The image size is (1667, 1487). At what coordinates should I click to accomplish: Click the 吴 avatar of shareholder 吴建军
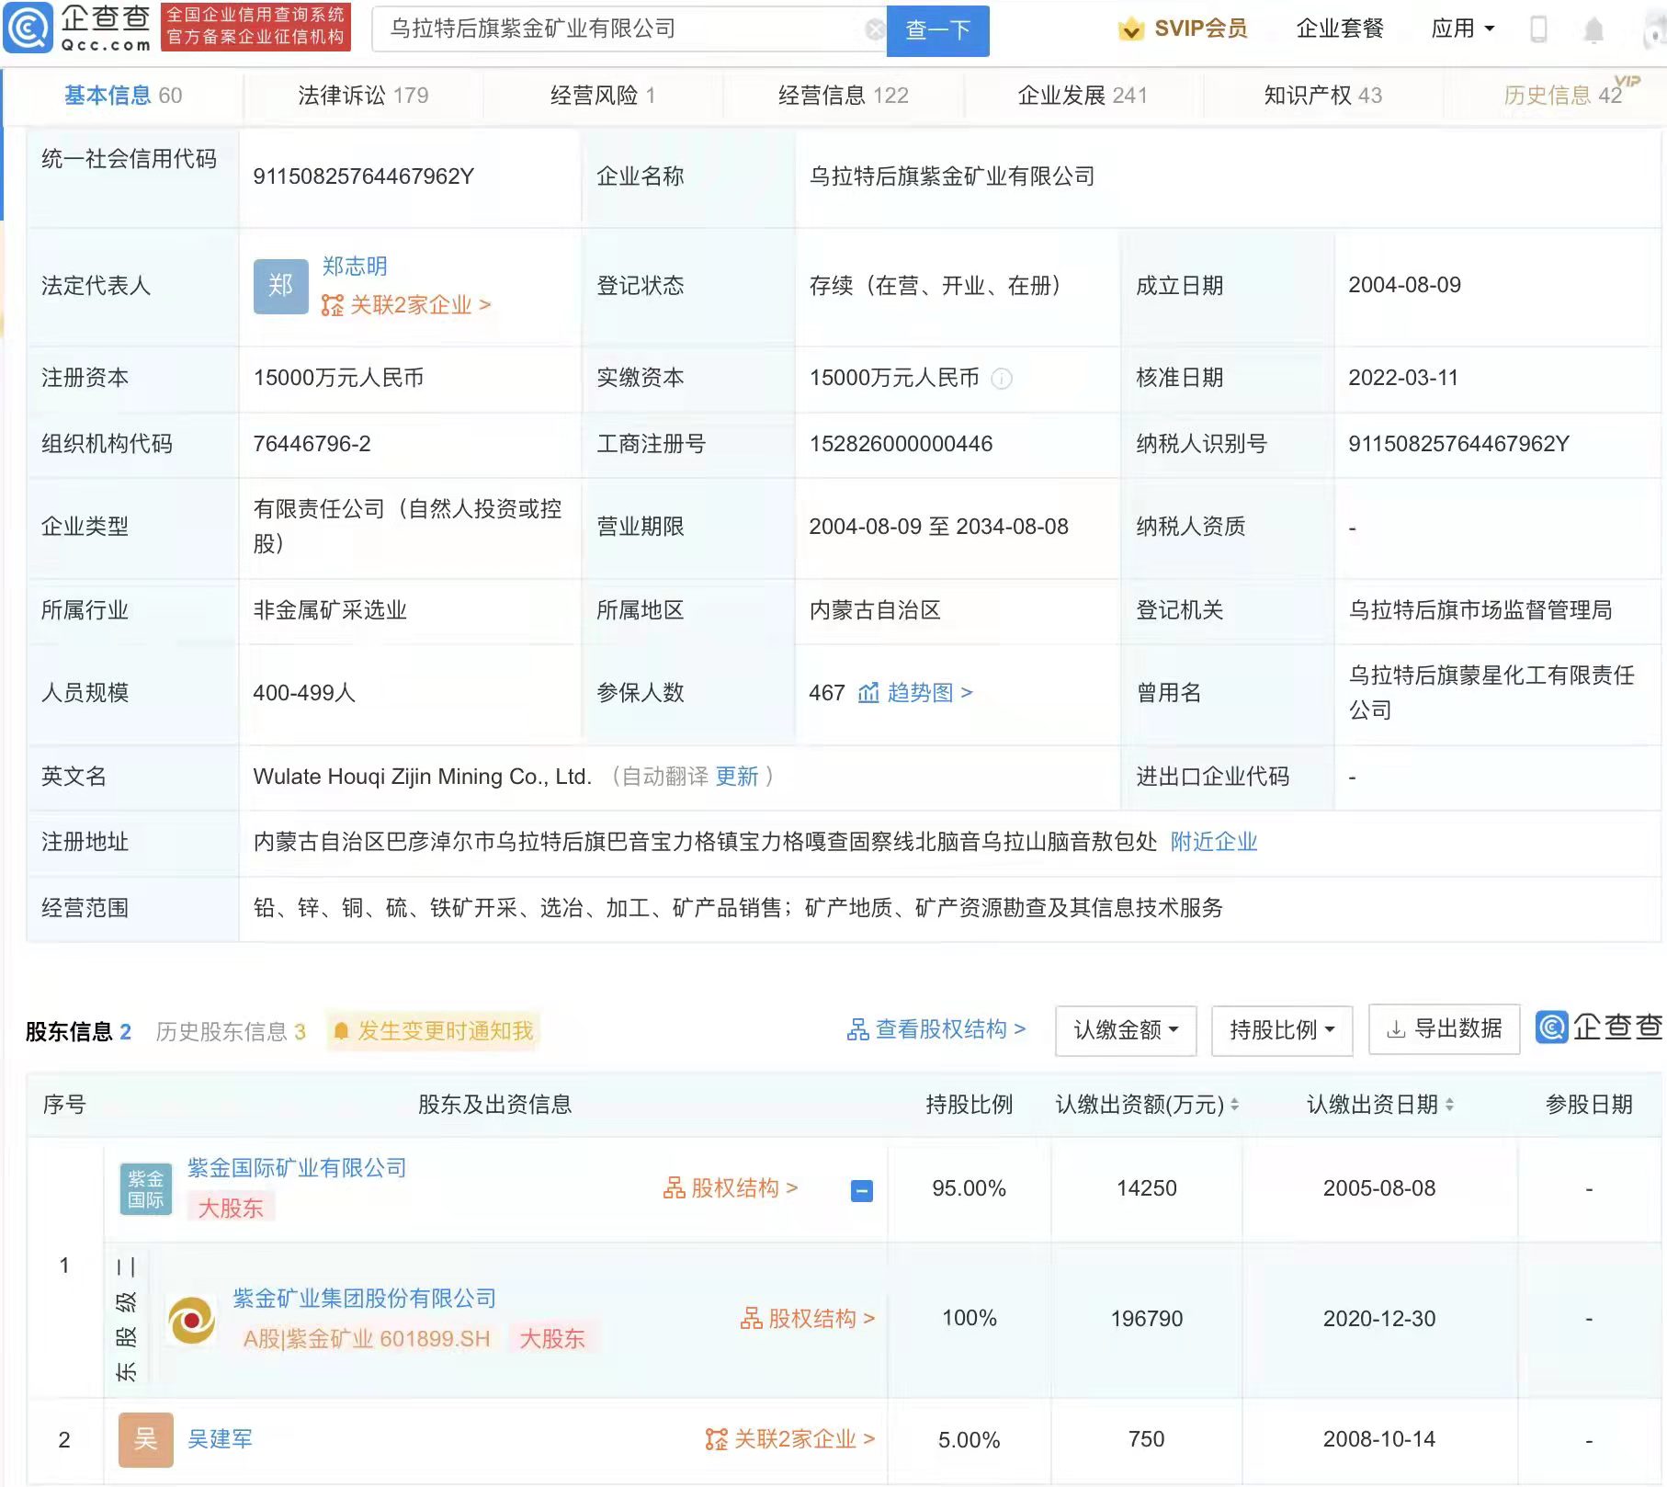[x=146, y=1440]
